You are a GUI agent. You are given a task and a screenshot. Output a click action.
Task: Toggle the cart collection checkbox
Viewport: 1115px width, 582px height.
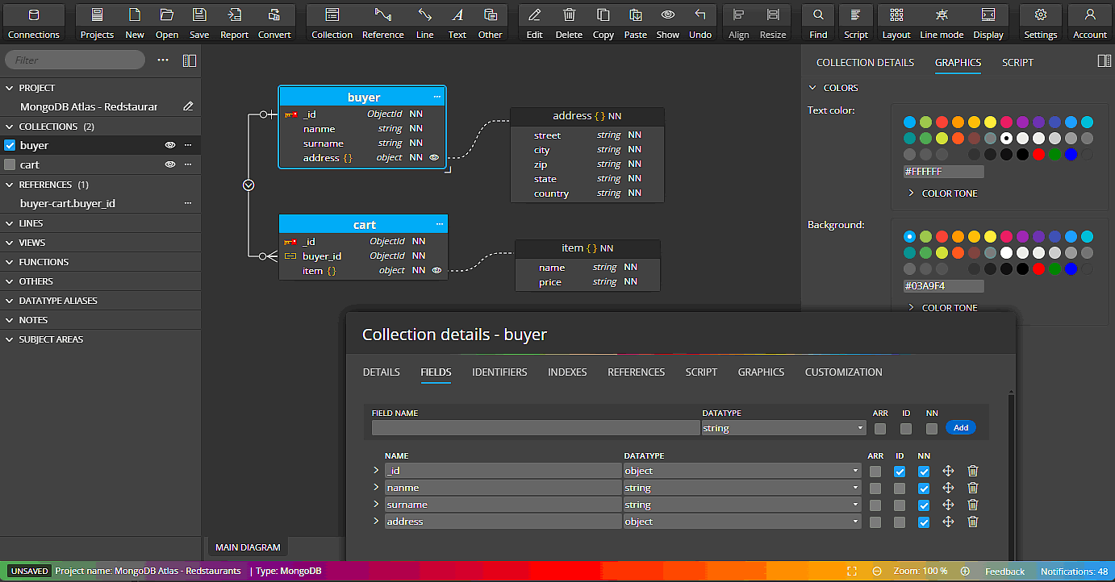coord(10,164)
